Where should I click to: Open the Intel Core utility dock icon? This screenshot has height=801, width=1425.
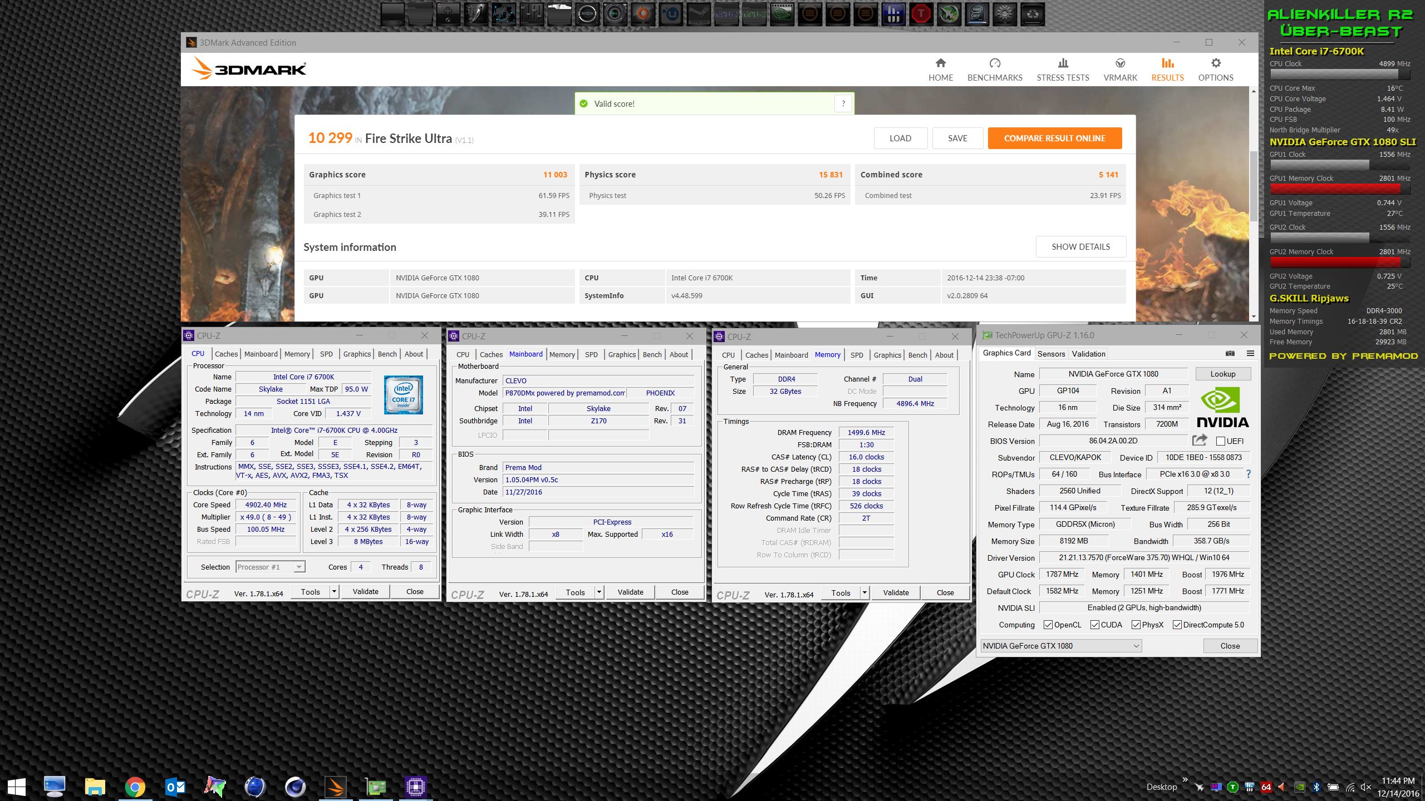(977, 13)
